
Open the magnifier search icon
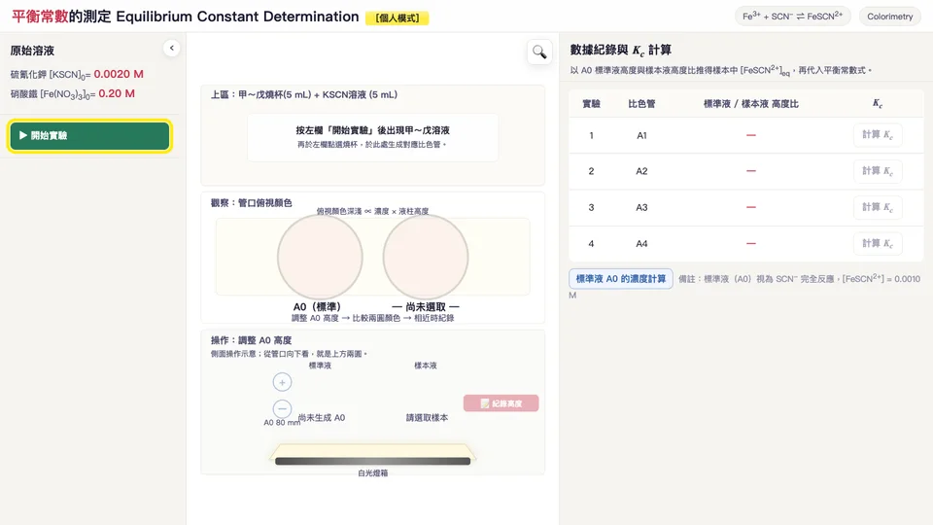539,52
